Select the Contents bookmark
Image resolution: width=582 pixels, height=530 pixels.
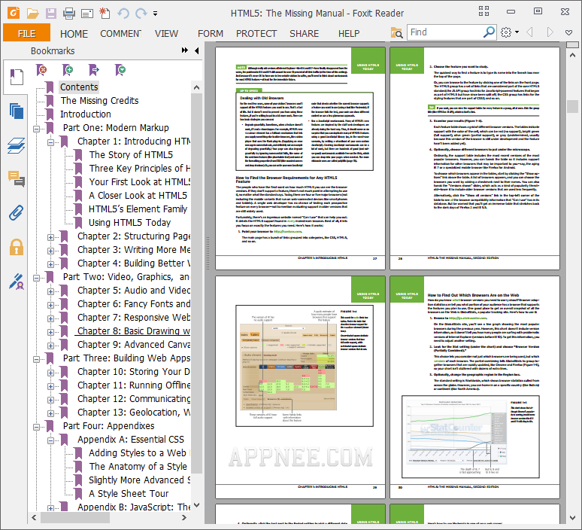pos(79,87)
